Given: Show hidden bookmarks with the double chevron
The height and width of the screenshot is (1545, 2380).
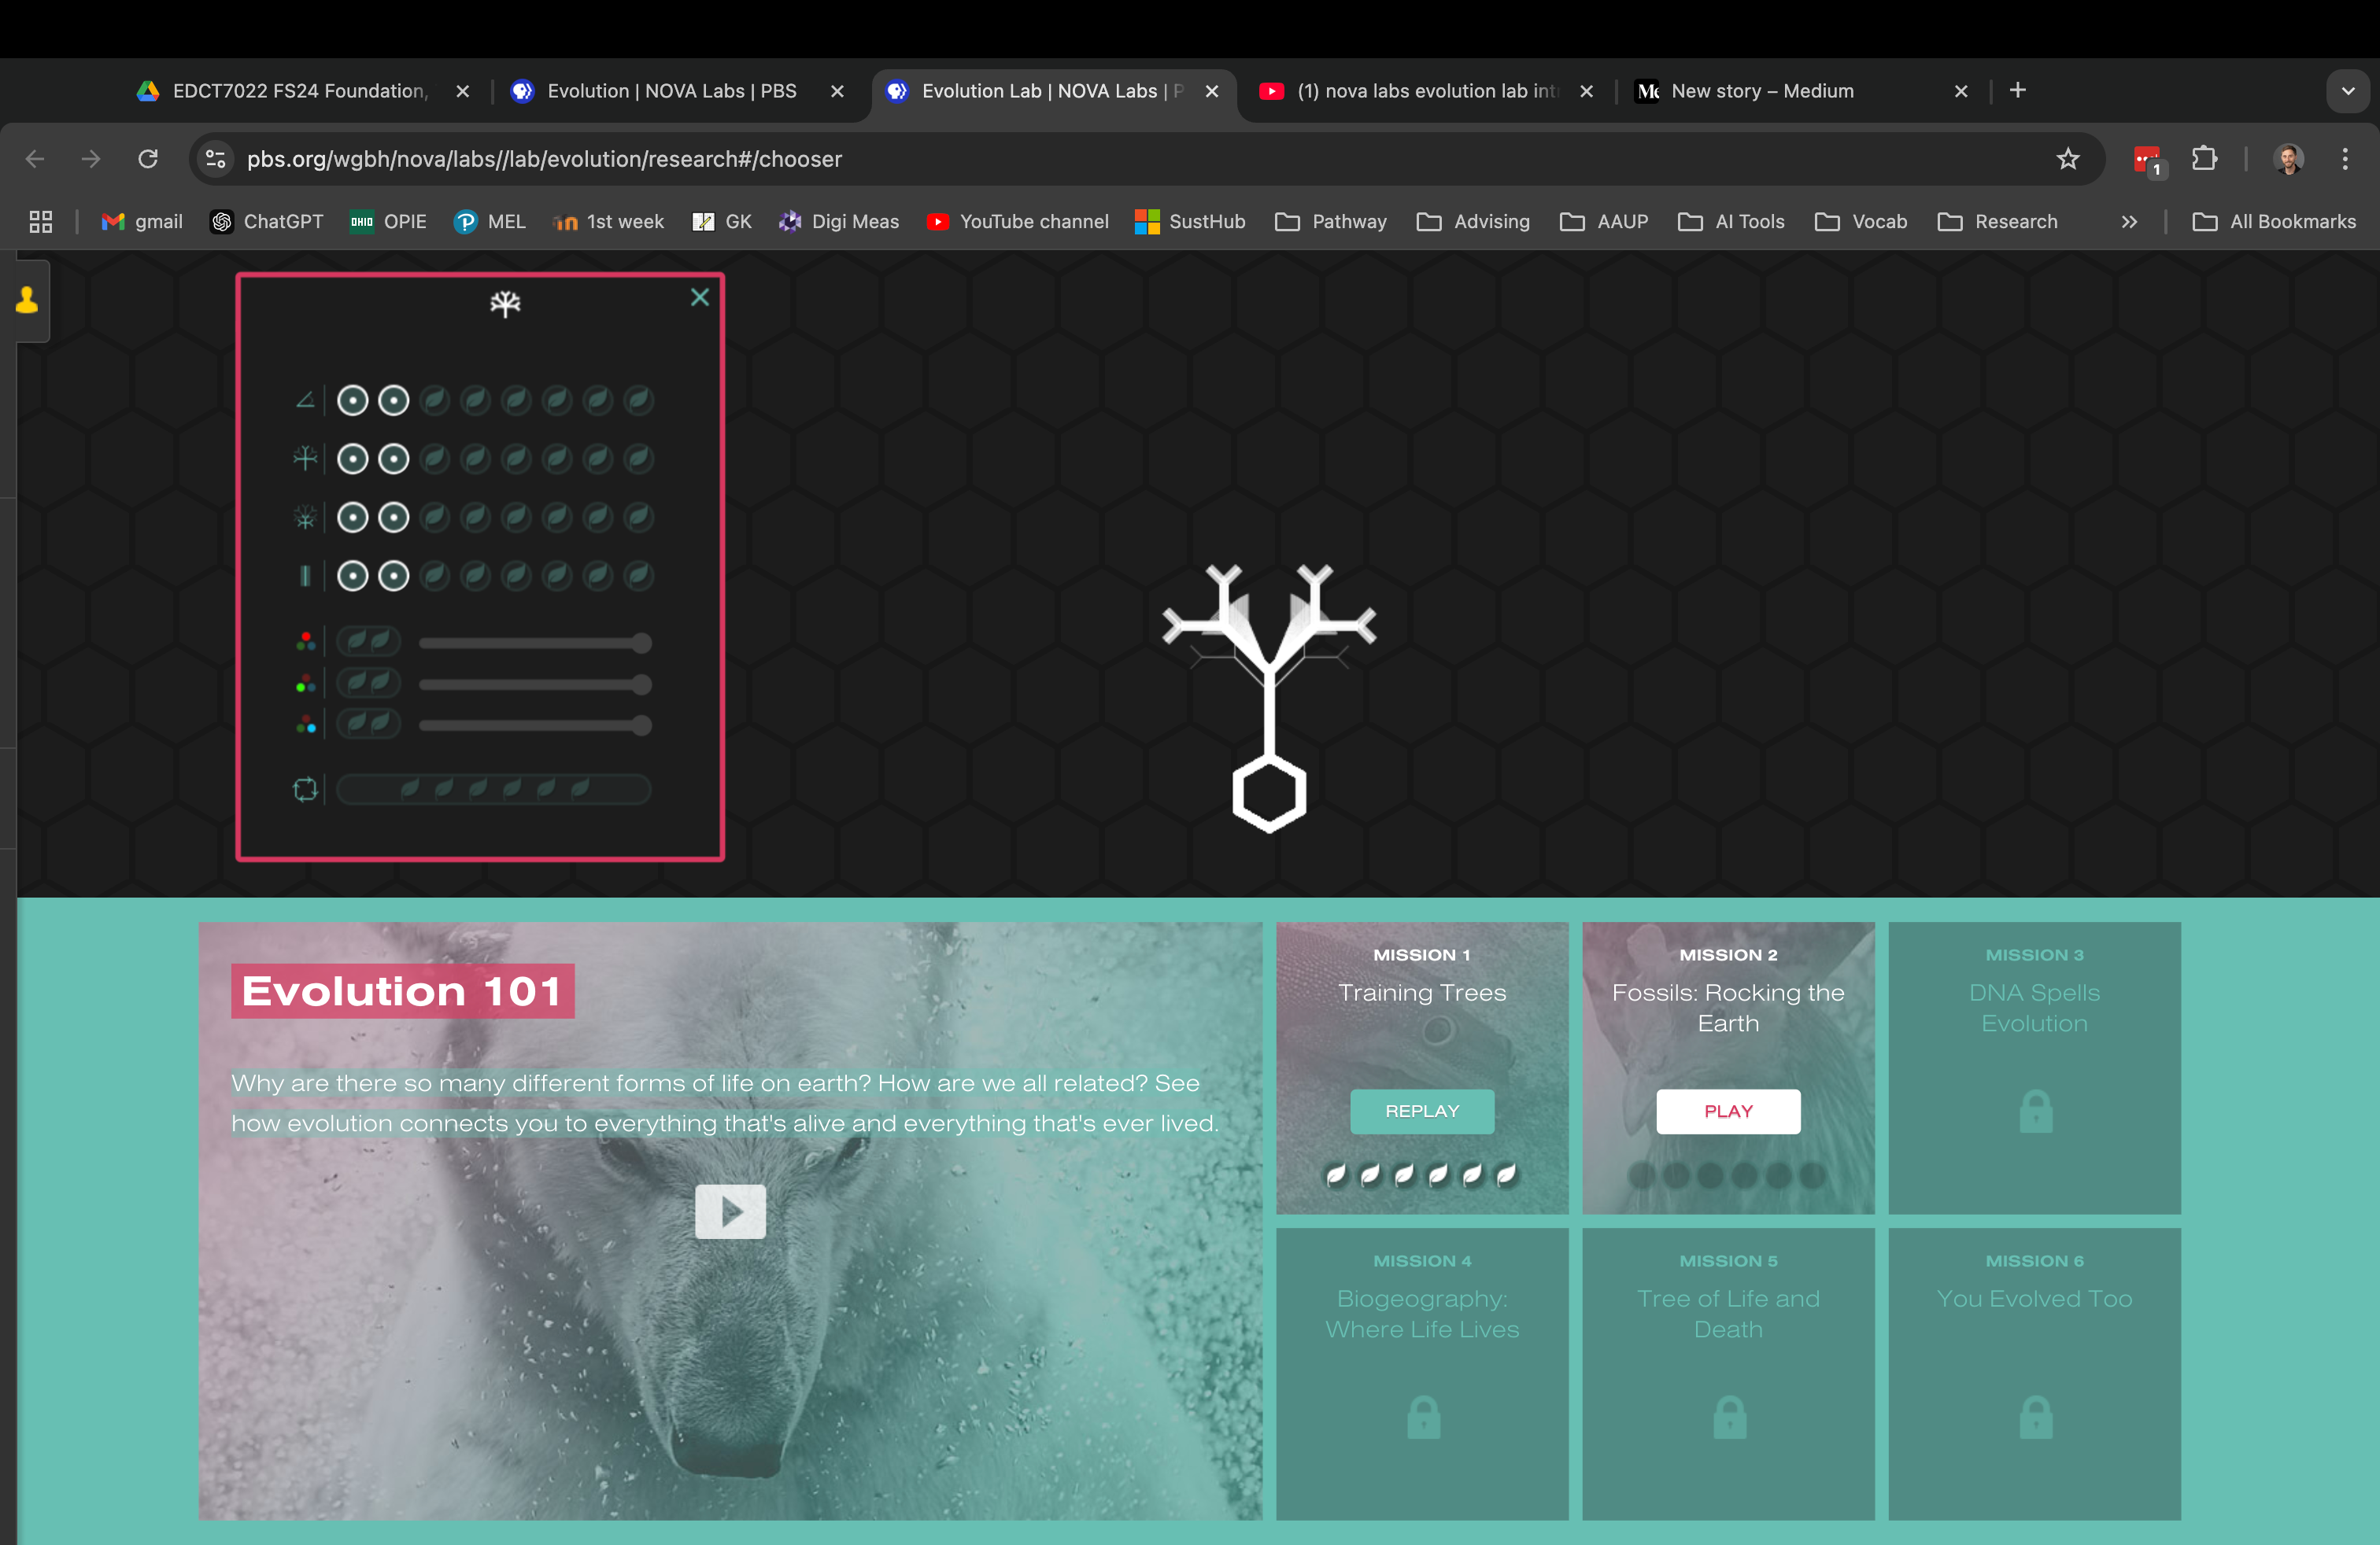Looking at the screenshot, I should [2129, 222].
